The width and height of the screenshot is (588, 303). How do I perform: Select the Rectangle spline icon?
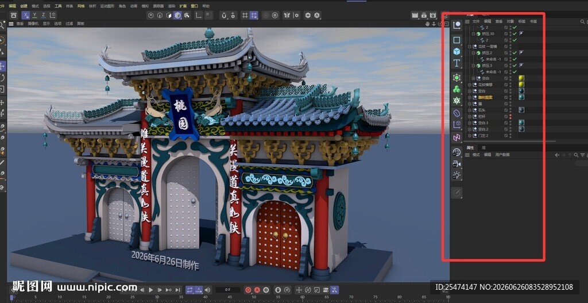[x=457, y=40]
